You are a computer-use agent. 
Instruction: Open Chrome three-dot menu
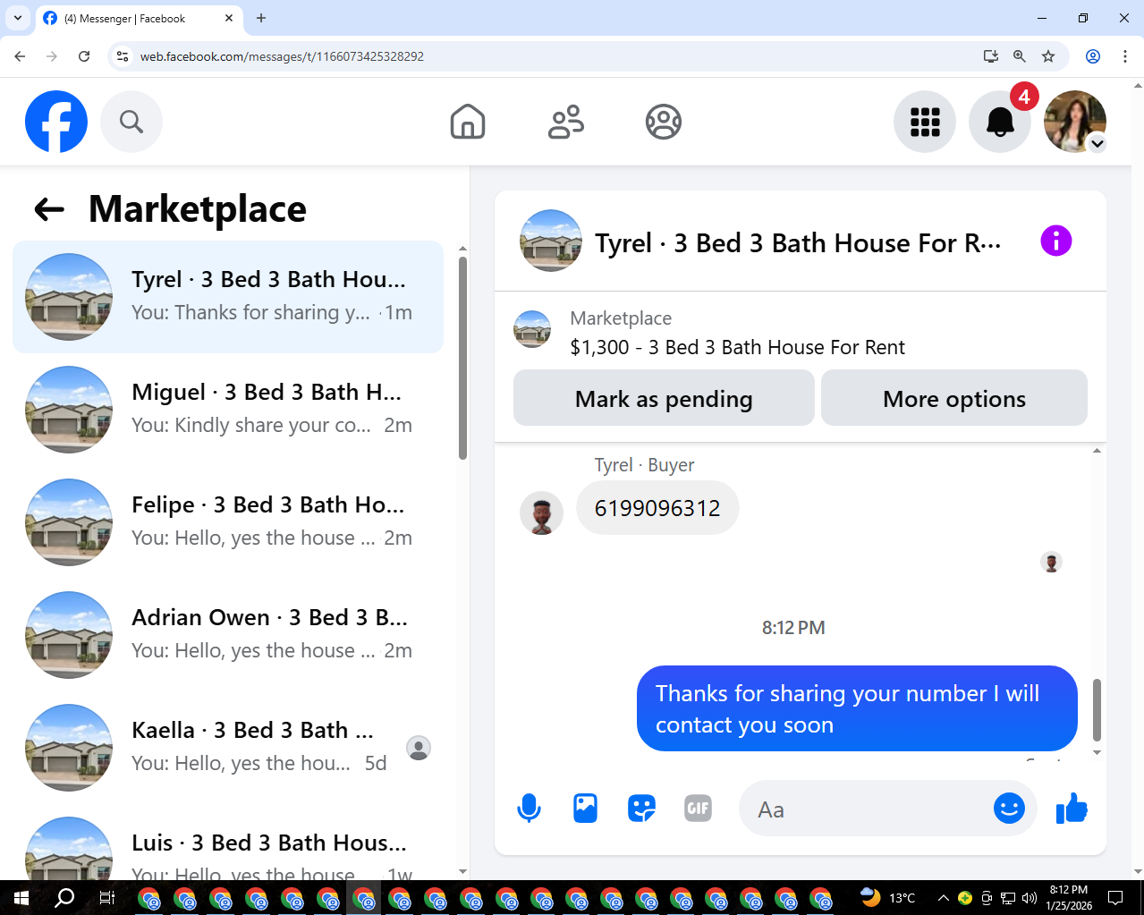pos(1125,56)
